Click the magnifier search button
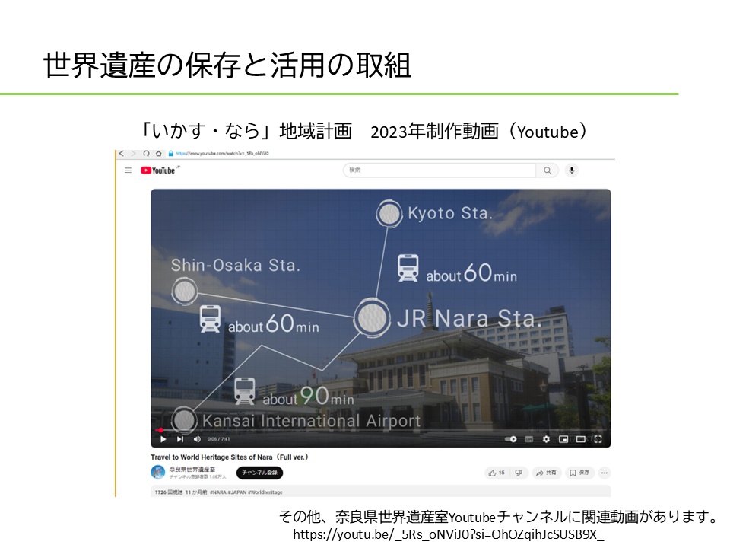The height and width of the screenshot is (548, 730). click(x=547, y=170)
